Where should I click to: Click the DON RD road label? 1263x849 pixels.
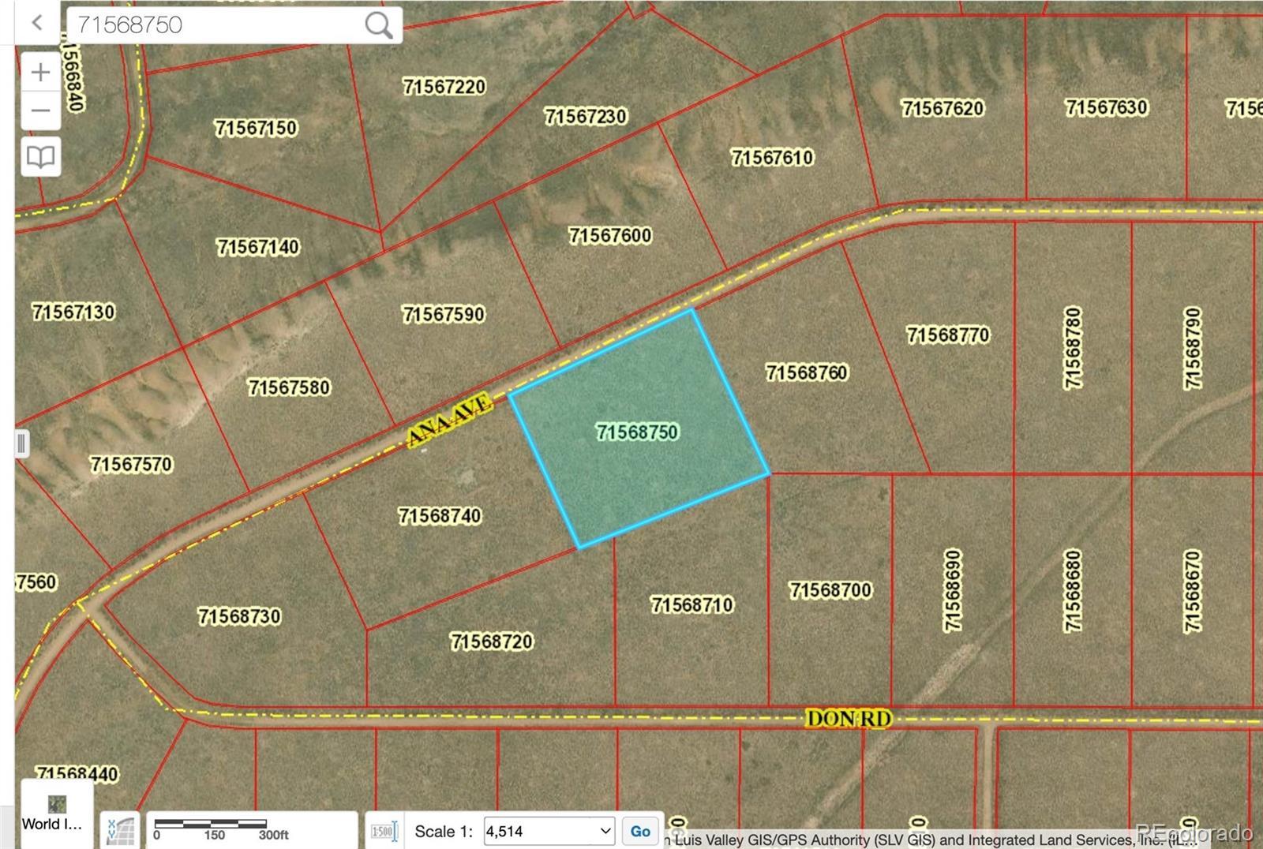849,719
